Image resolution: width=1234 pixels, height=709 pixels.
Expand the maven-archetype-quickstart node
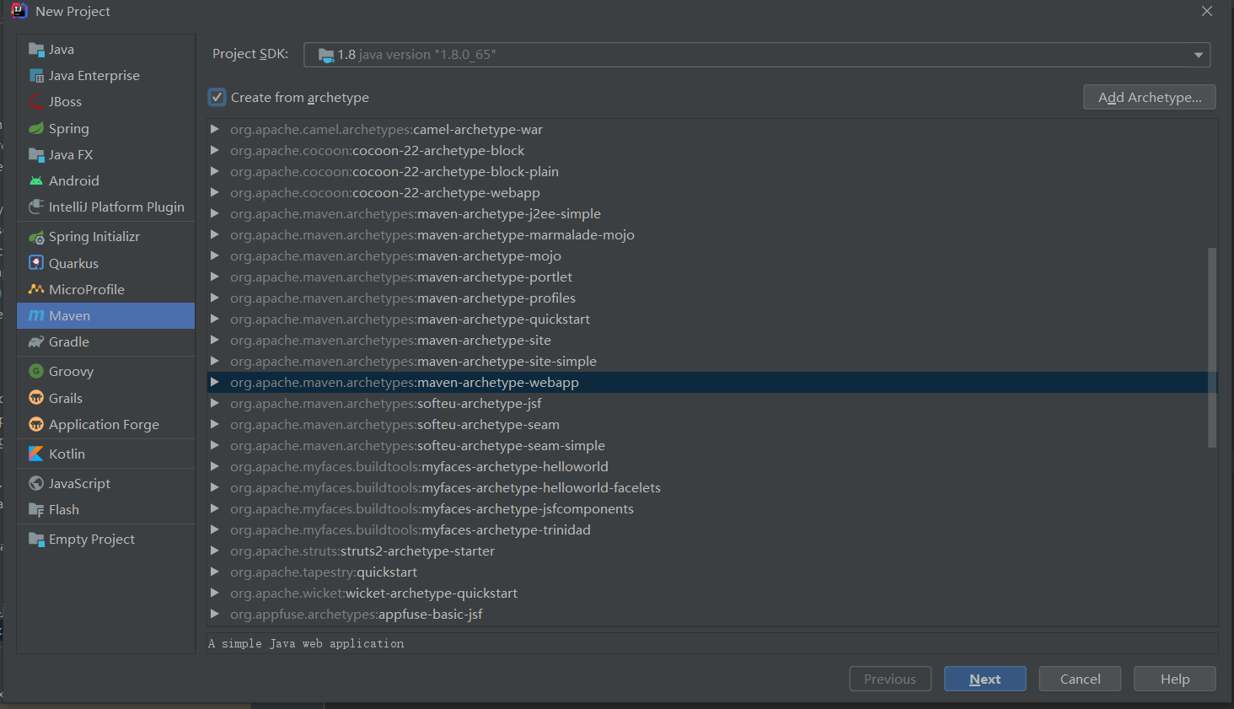point(215,319)
